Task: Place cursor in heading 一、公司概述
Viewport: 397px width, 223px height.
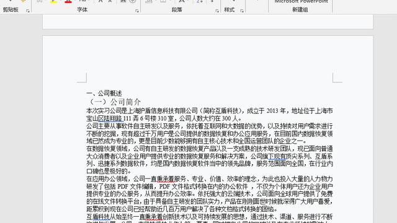Action: (x=104, y=94)
